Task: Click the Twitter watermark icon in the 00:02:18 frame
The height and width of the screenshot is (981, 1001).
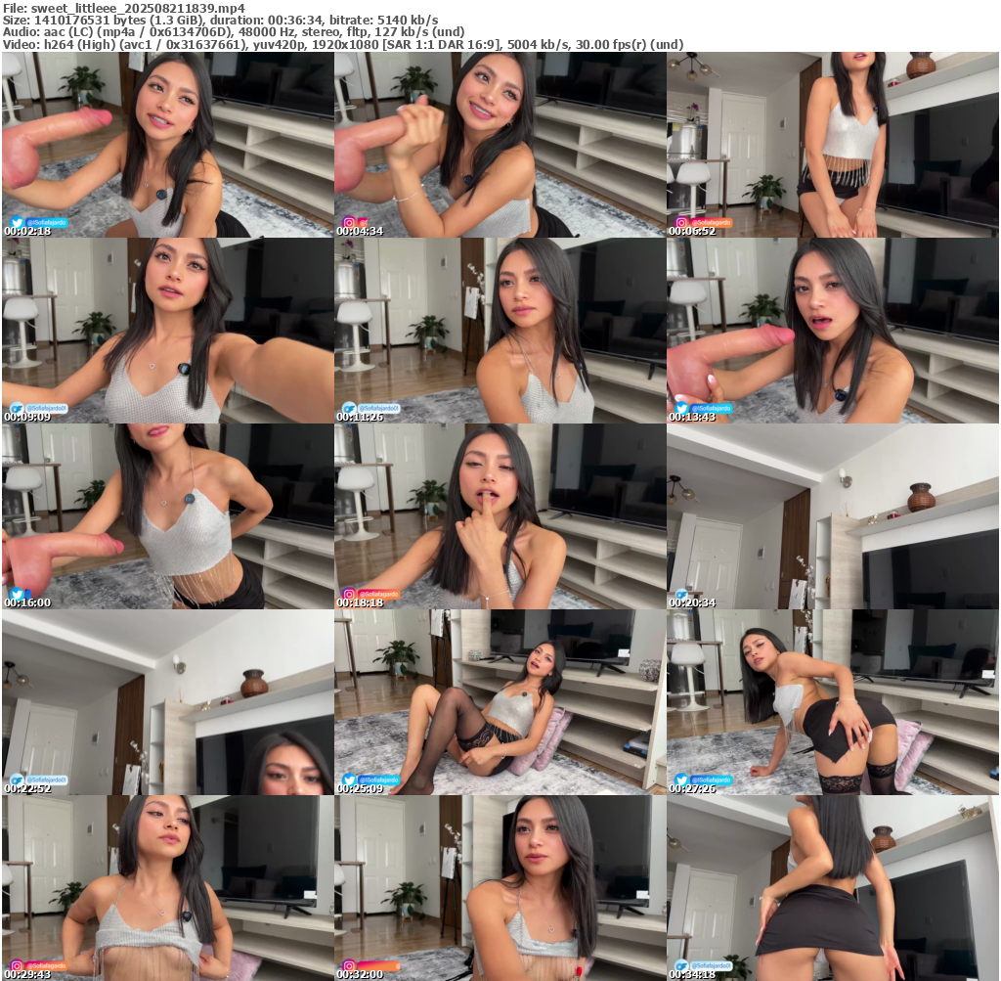Action: tap(17, 222)
